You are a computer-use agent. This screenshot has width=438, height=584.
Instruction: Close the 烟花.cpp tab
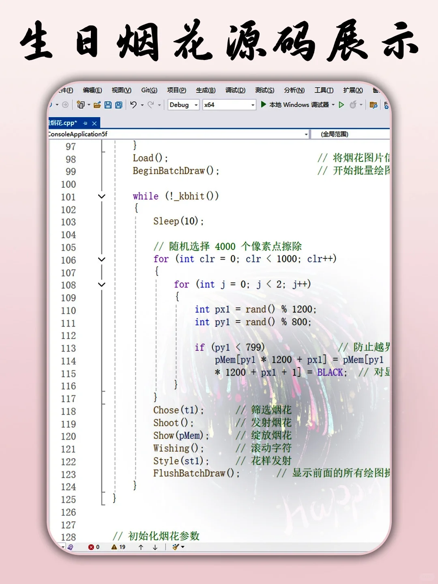pyautogui.click(x=94, y=123)
